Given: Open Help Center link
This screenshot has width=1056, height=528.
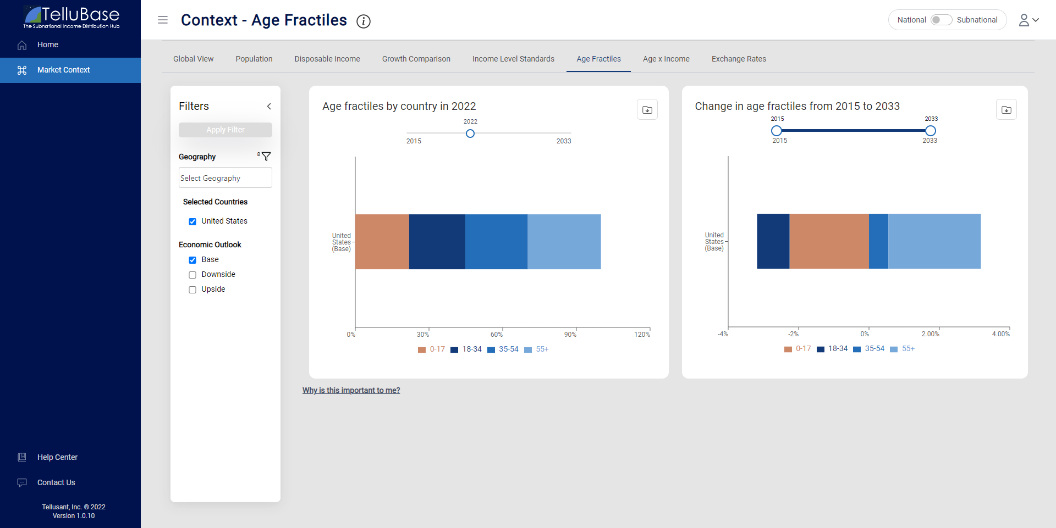Looking at the screenshot, I should 57,457.
